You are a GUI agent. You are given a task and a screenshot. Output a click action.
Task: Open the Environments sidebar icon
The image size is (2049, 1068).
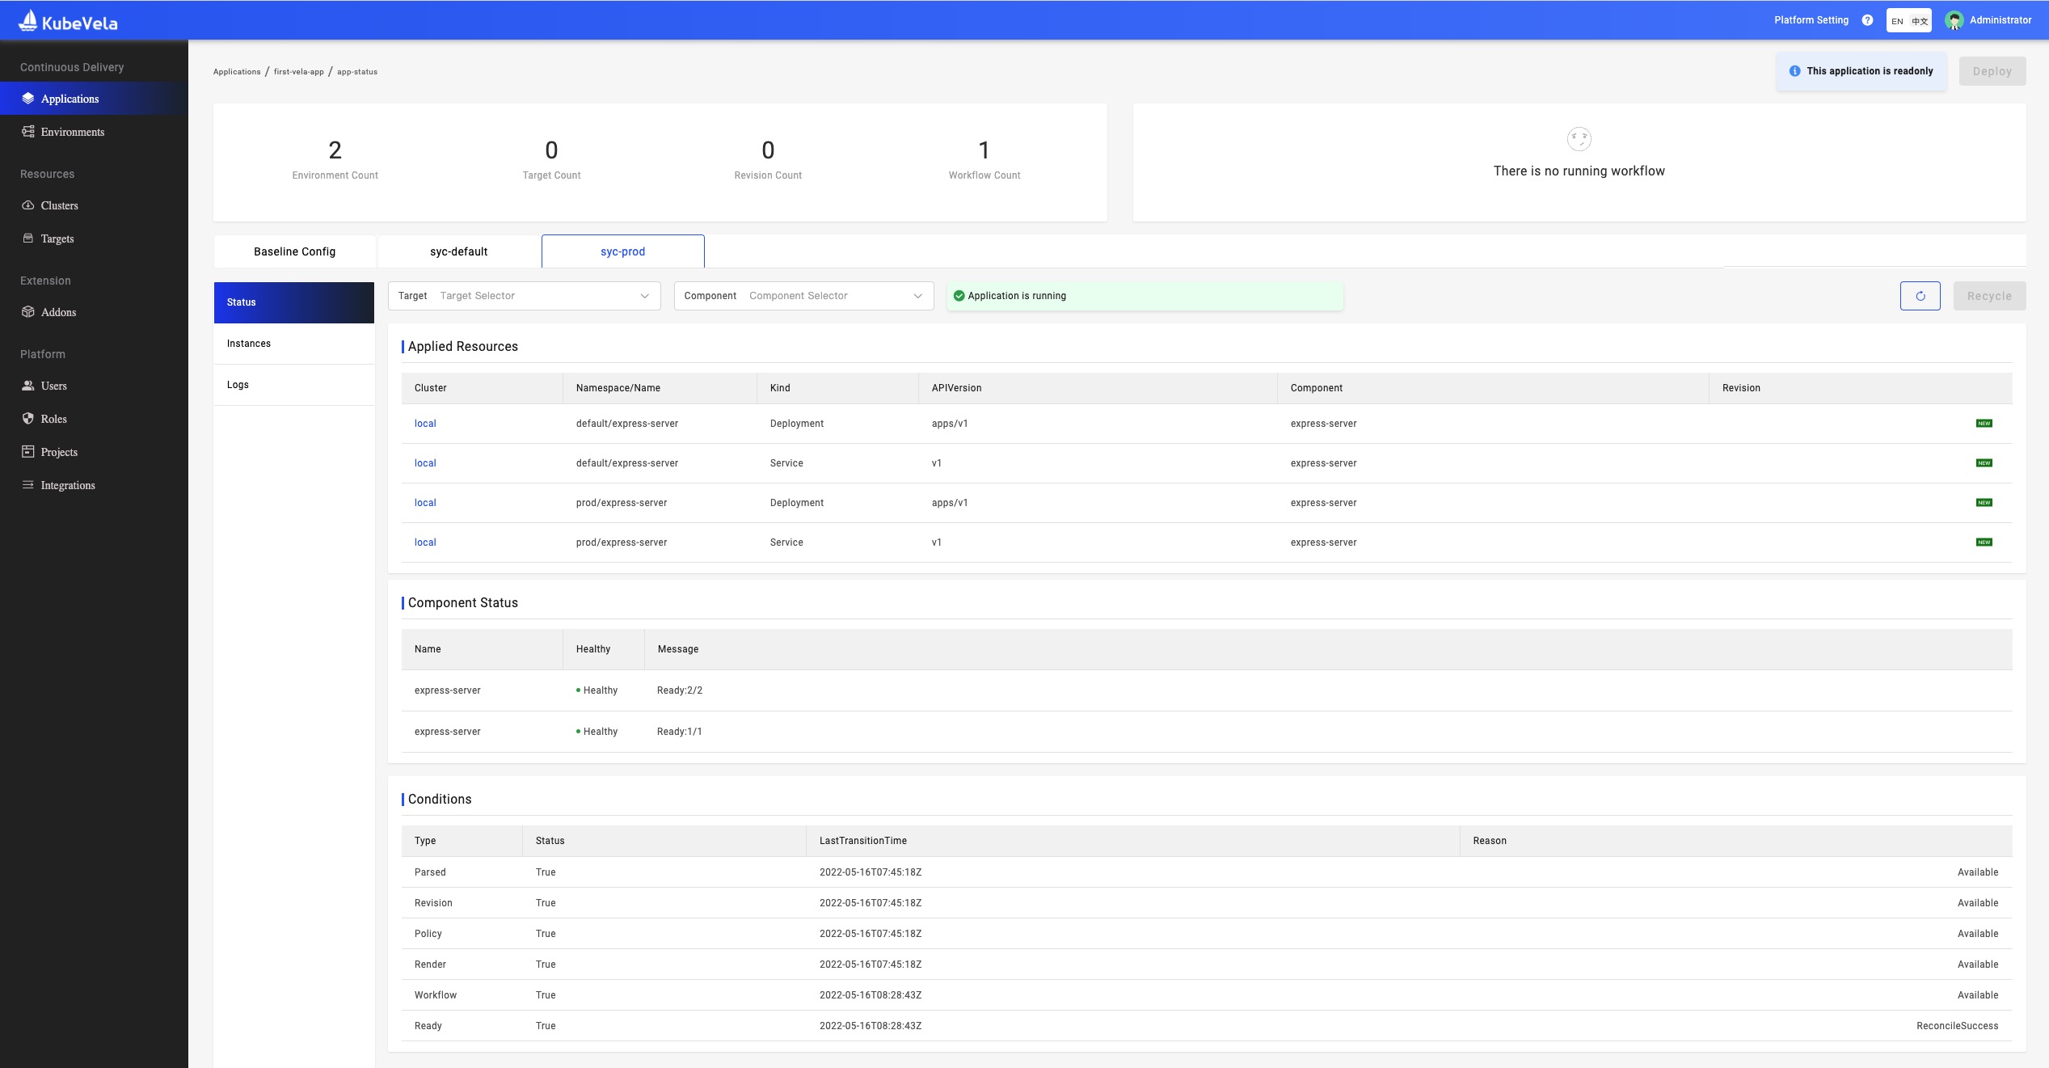28,132
